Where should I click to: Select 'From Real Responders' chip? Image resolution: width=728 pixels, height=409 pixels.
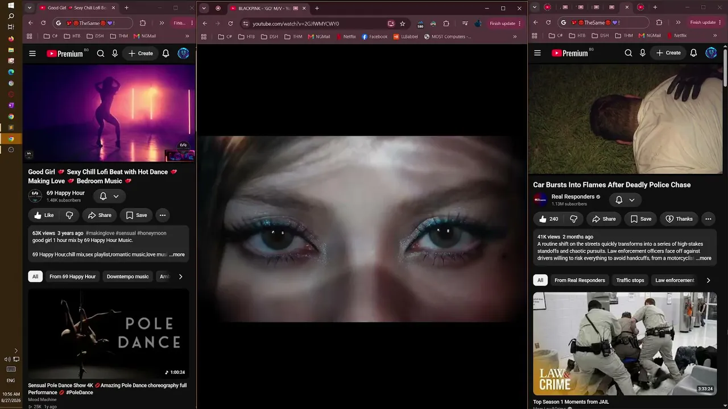(x=580, y=280)
